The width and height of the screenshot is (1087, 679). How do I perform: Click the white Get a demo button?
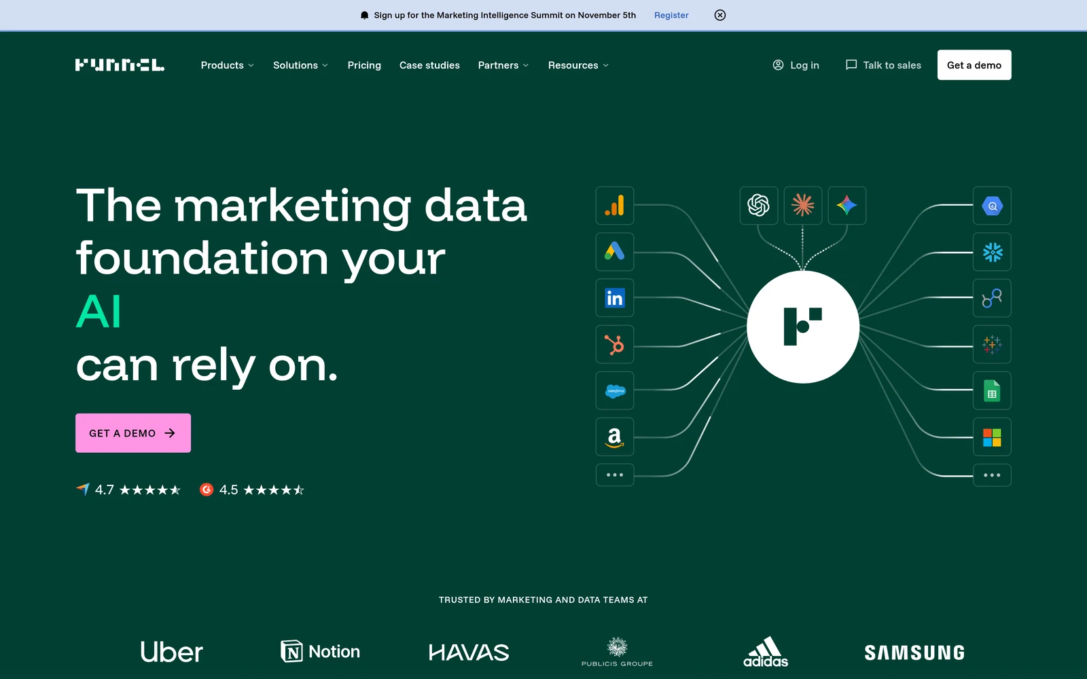coord(974,65)
